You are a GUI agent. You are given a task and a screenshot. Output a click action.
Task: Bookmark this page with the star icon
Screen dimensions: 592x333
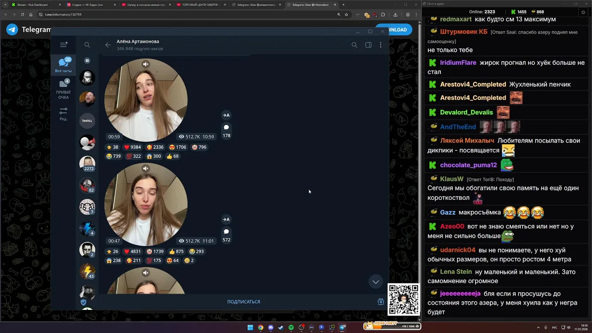click(x=346, y=14)
